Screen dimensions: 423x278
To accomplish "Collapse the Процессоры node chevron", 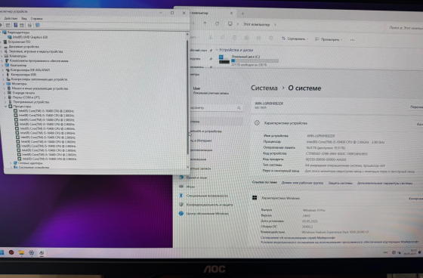I will tap(6, 107).
